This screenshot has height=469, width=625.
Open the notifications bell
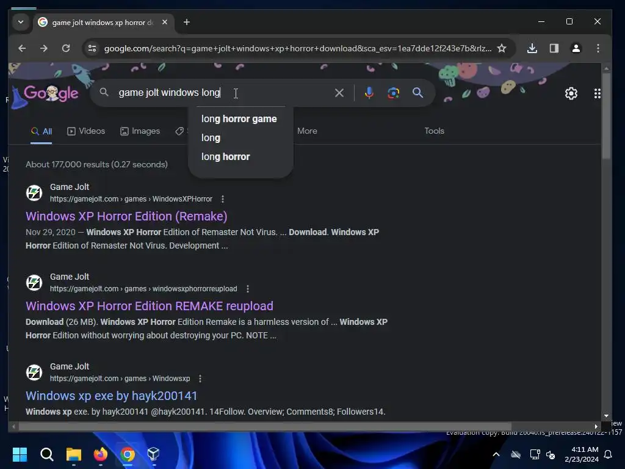[x=609, y=454]
